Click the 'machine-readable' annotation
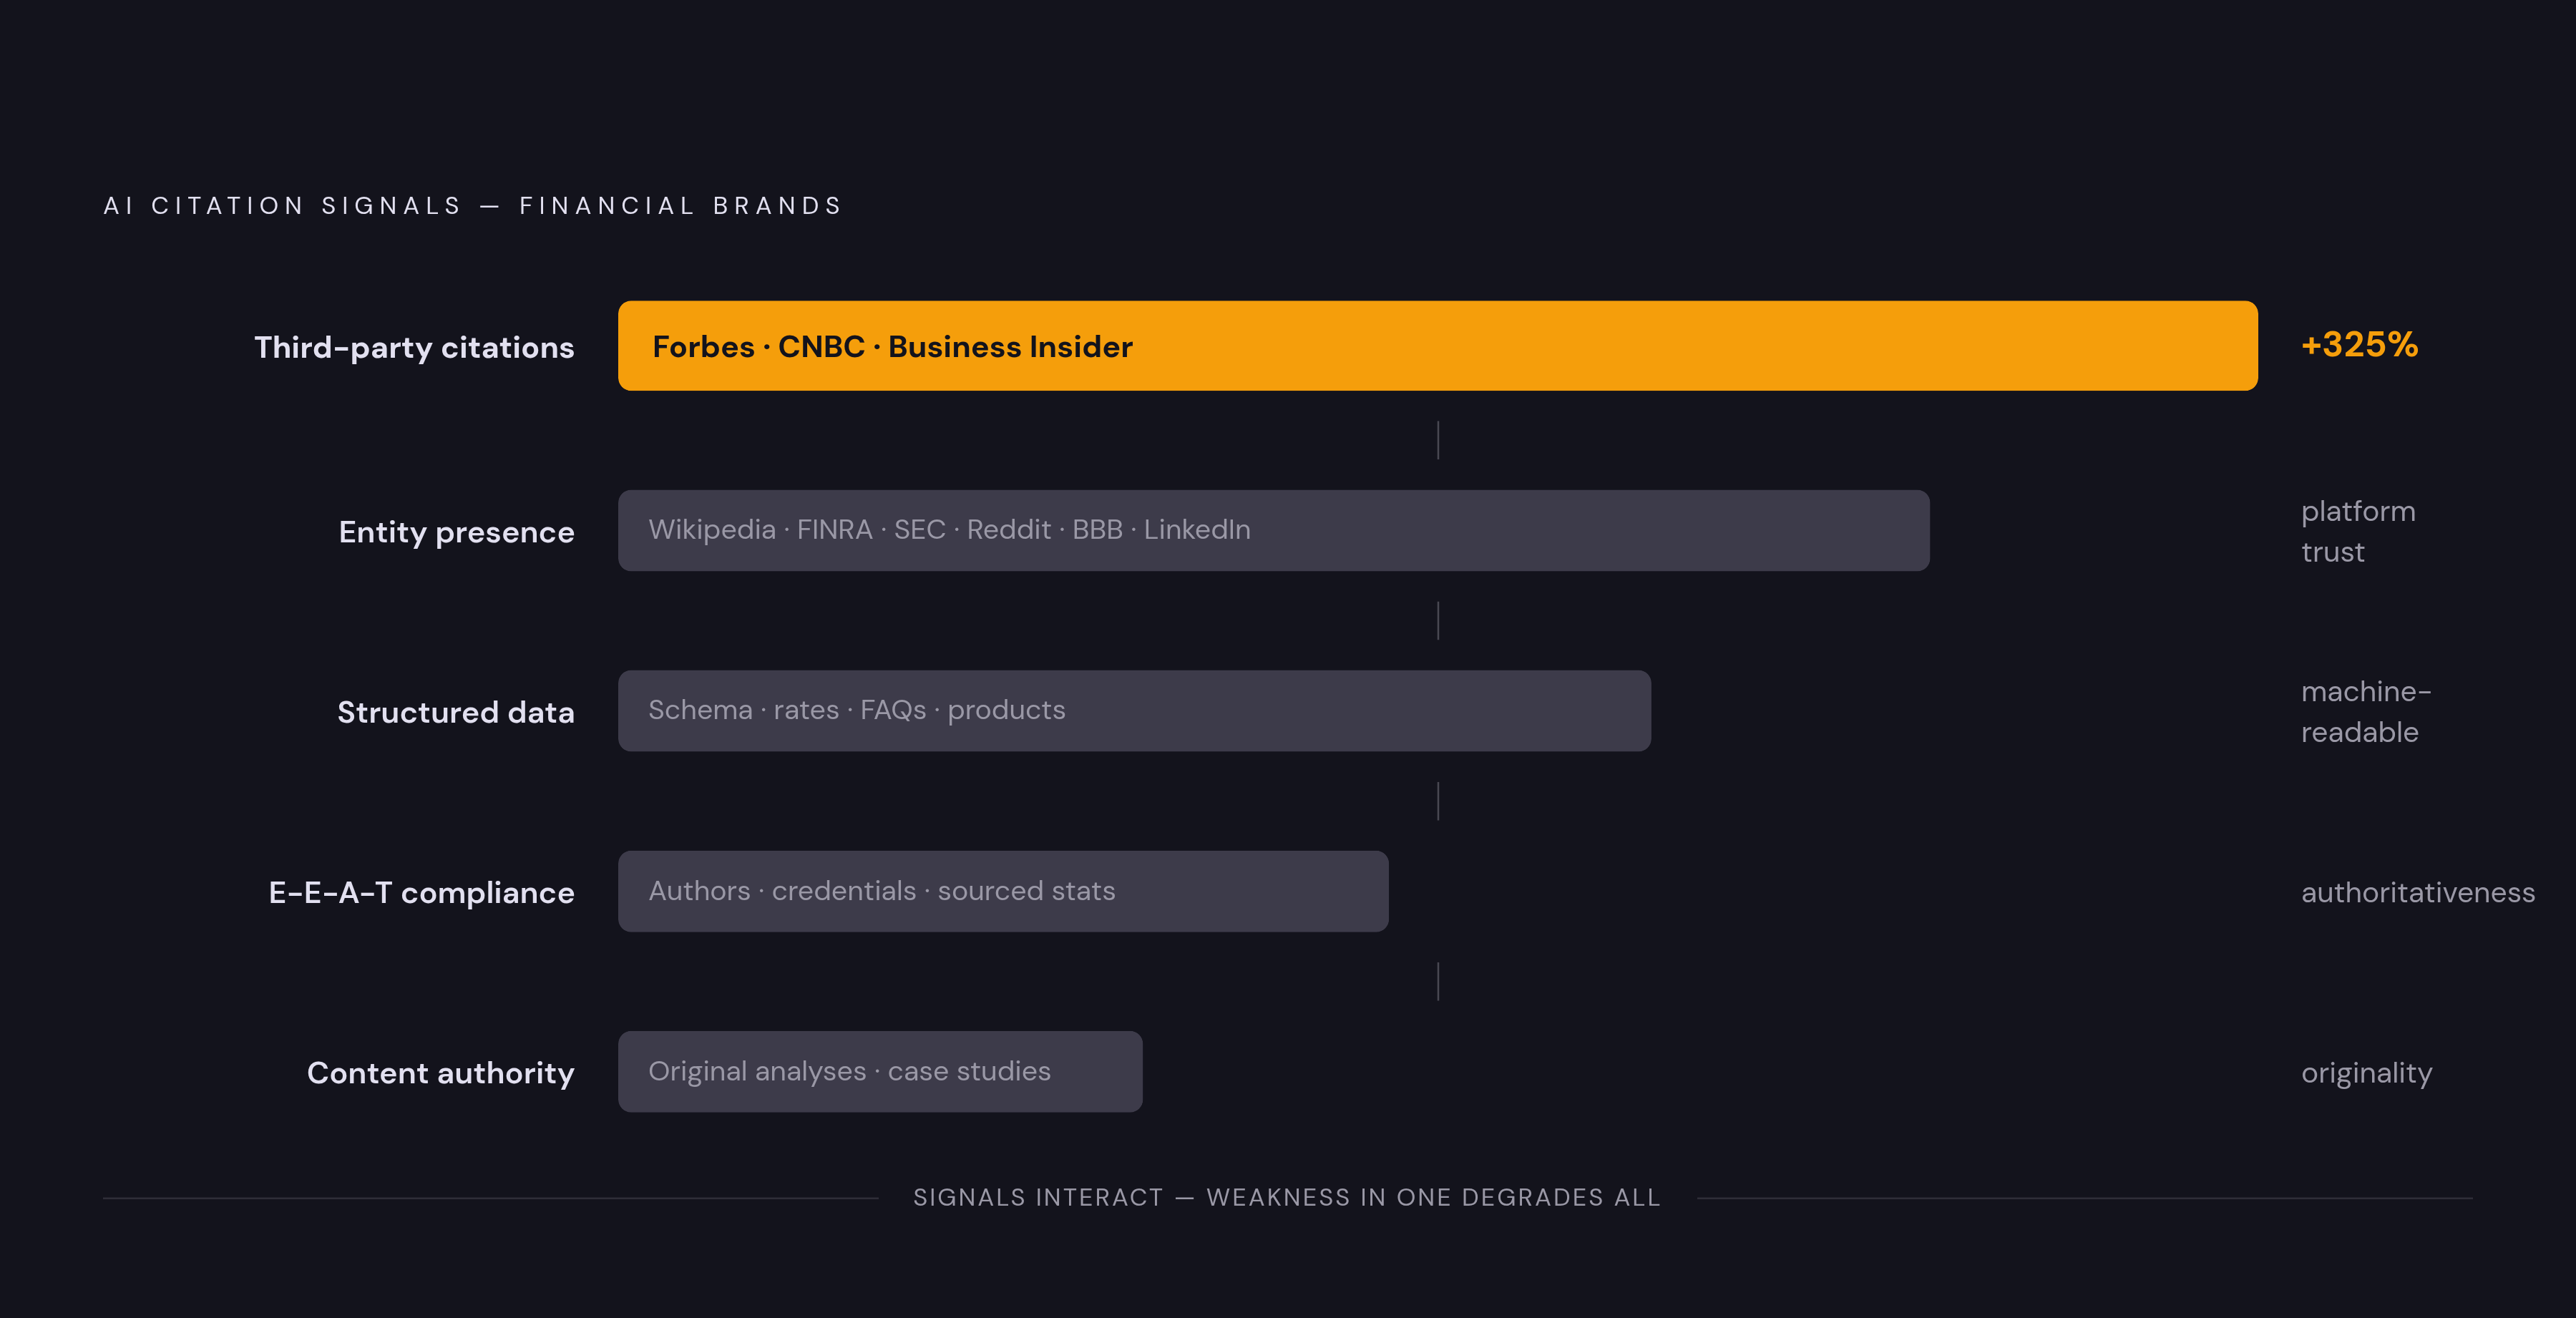Screen dimensions: 2576x1318 [x=2366, y=711]
